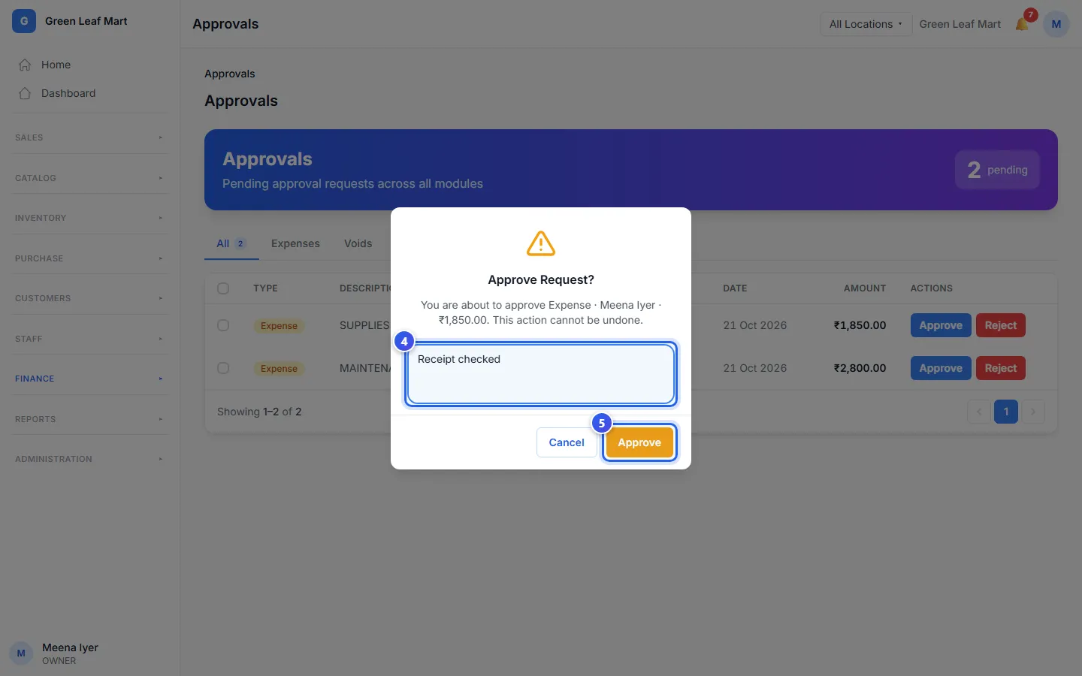
Task: Switch to the All tab
Action: pos(231,243)
